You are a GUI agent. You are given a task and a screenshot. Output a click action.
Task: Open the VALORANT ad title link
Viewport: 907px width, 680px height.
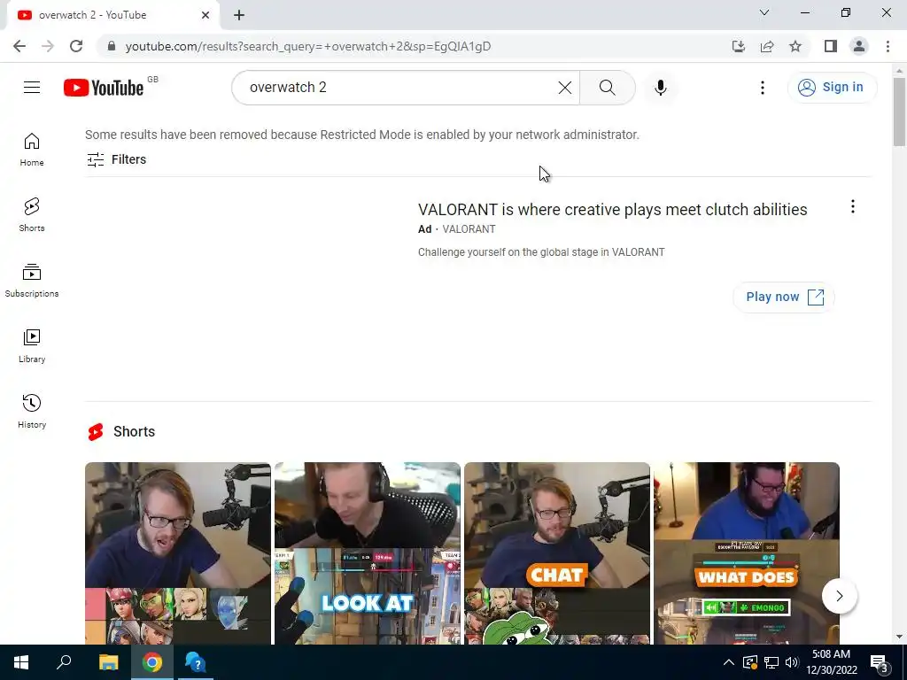point(613,209)
